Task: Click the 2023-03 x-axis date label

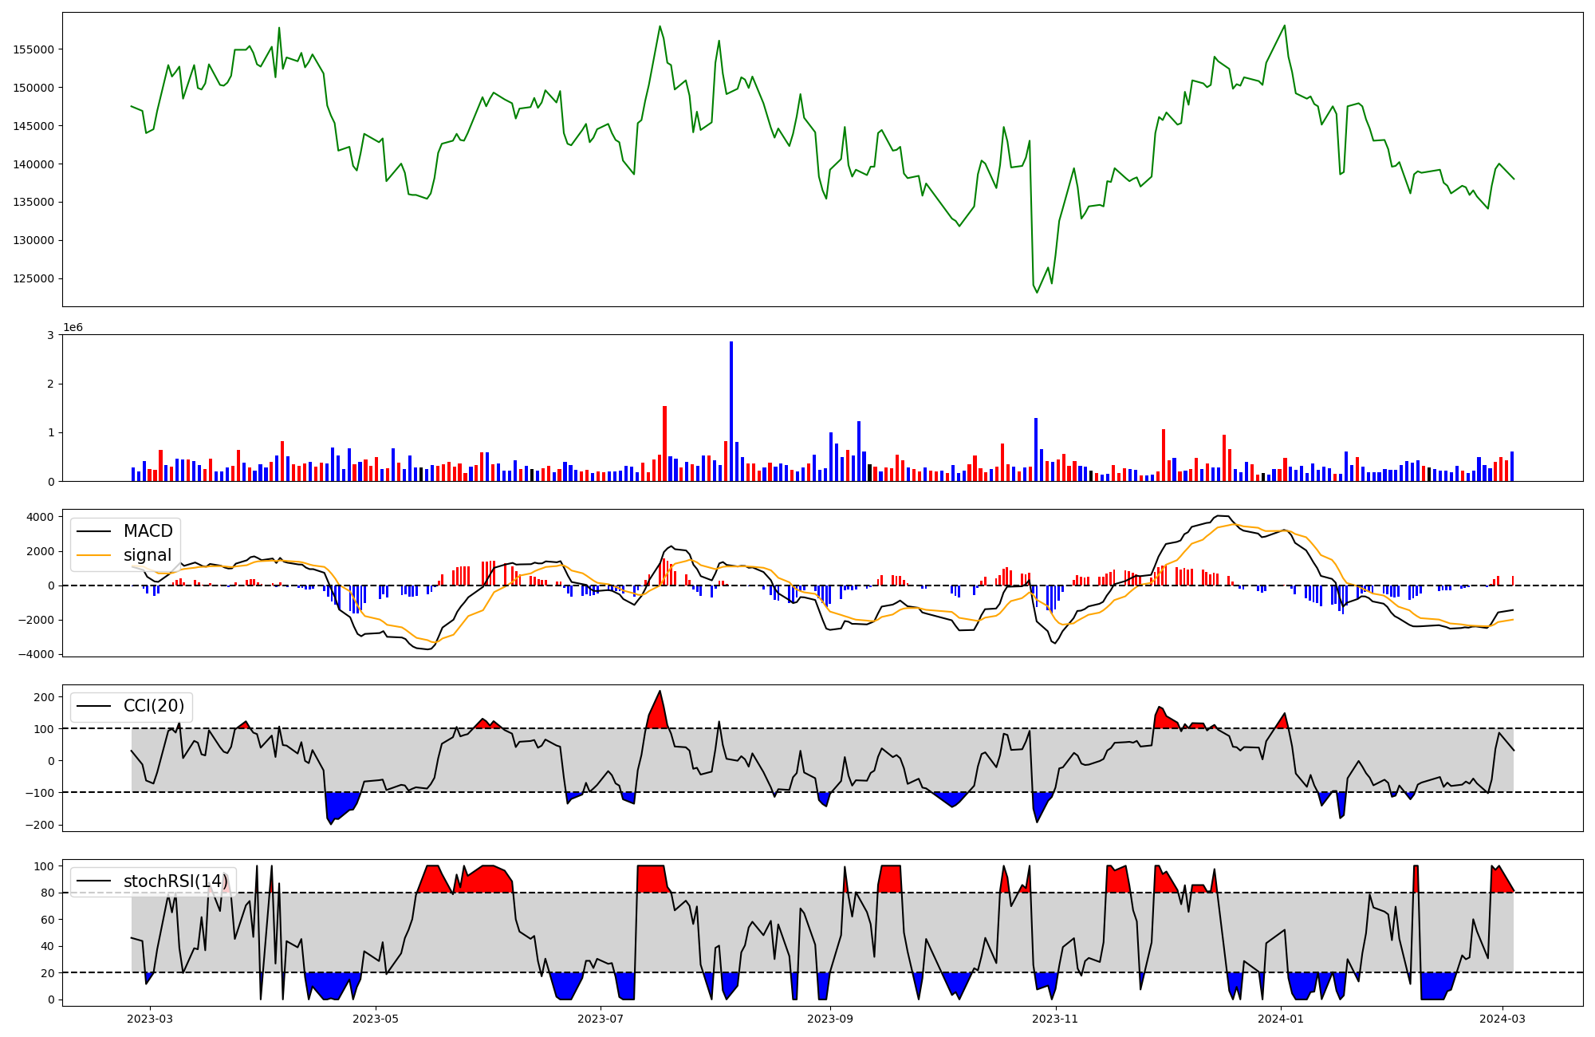Action: (150, 1019)
